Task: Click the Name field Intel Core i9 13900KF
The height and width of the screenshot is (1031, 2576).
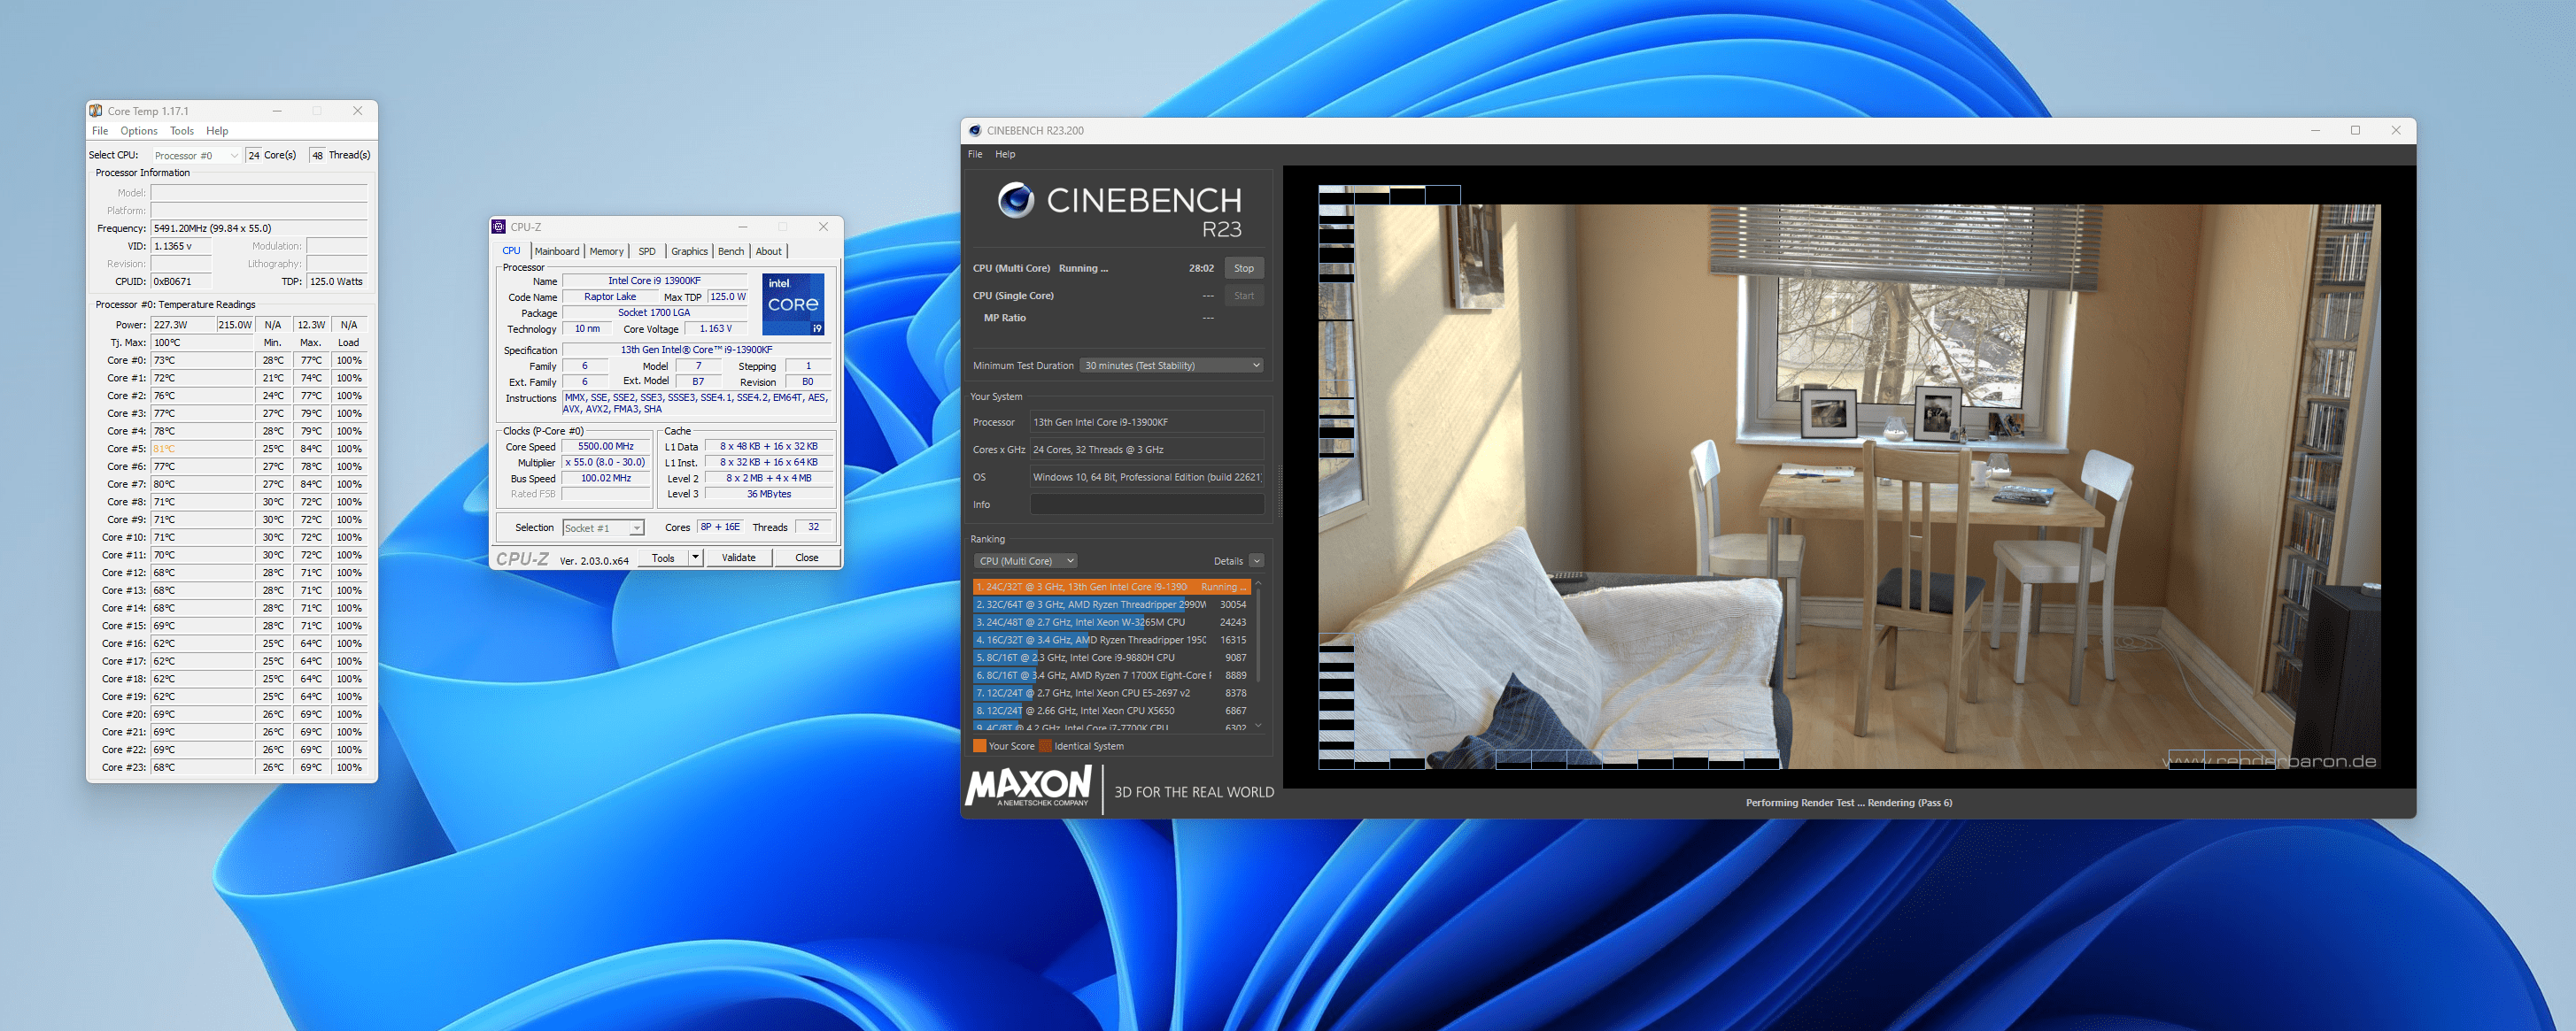Action: [654, 281]
